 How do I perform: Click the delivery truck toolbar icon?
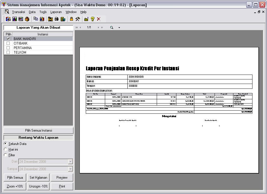point(56,19)
